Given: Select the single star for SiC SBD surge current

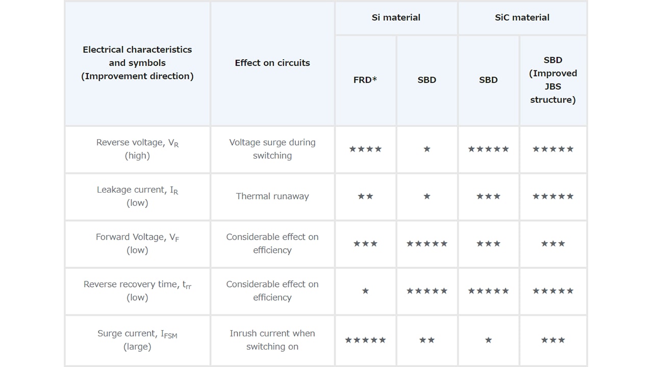Looking at the screenshot, I should click(x=488, y=340).
